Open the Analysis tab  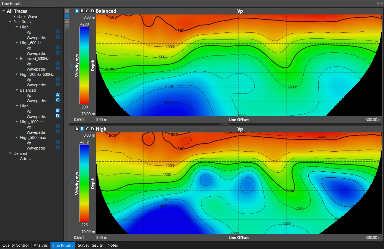pyautogui.click(x=41, y=245)
